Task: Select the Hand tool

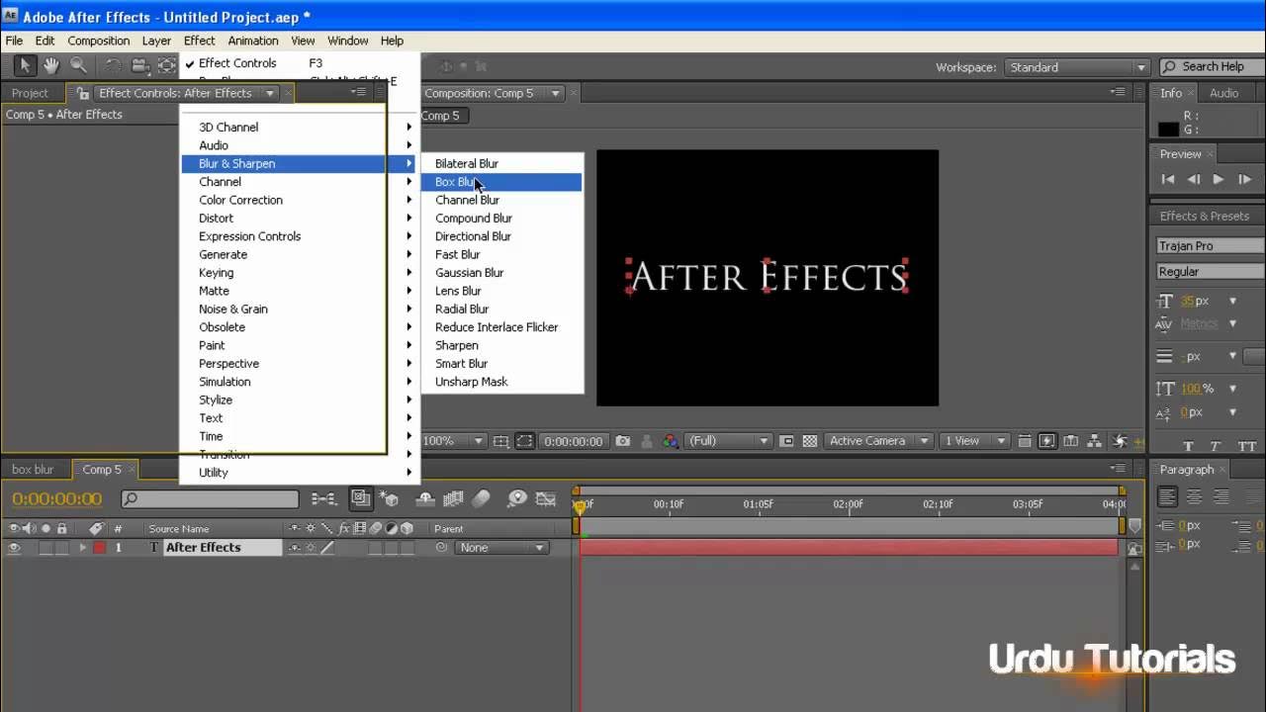Action: [x=50, y=66]
